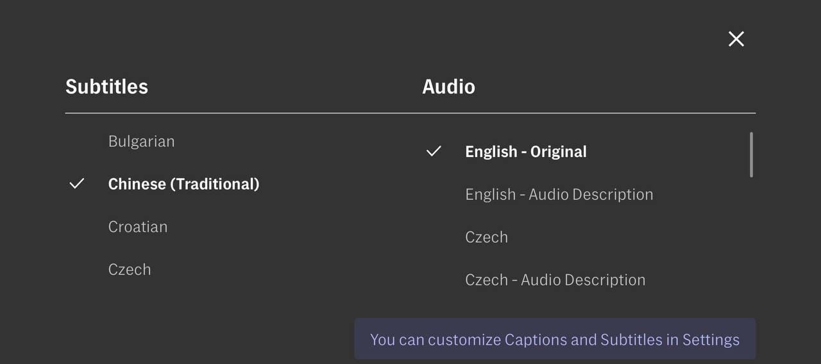Click the Audio column heading

[448, 87]
